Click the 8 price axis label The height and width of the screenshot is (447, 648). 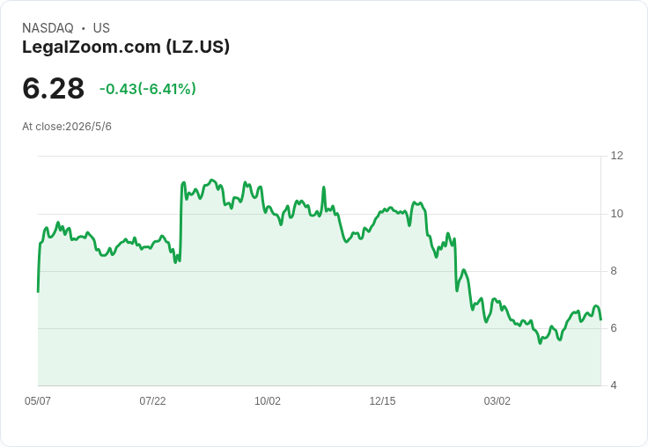tap(614, 271)
